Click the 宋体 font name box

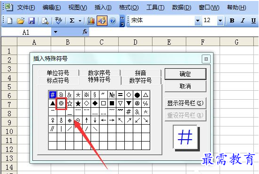tap(162, 21)
